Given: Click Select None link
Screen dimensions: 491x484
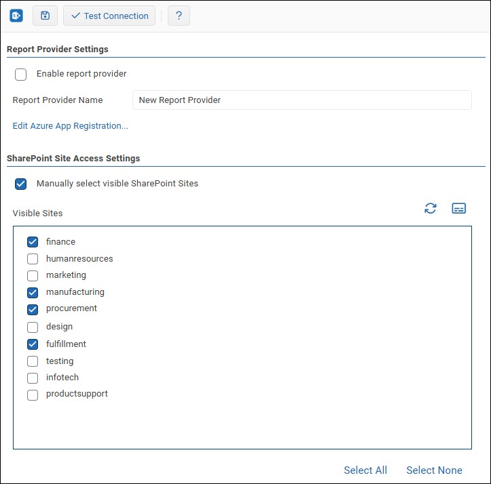Looking at the screenshot, I should (434, 470).
